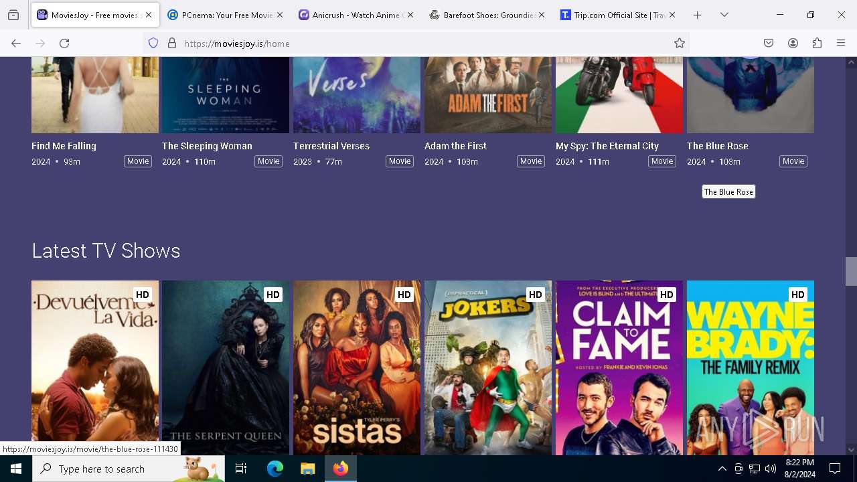Expand the list all tabs chevron
The width and height of the screenshot is (857, 482).
pos(724,15)
